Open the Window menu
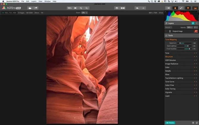Image resolution: width=199 pixels, height=125 pixels. (47, 1)
